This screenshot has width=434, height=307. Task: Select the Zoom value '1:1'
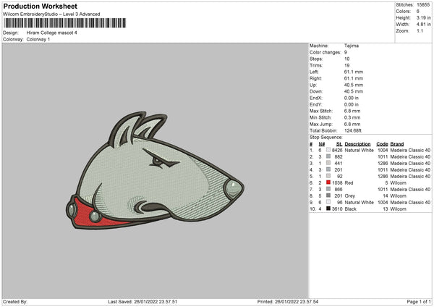(420, 30)
